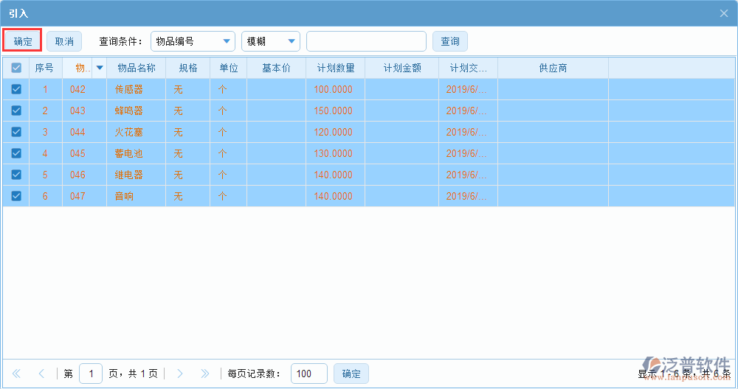
Task: Click the 140.0000 quantity in 音响 row
Action: [x=335, y=196]
